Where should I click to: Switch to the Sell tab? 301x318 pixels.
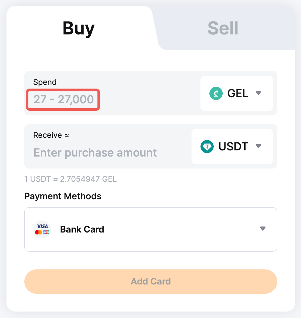tap(223, 28)
